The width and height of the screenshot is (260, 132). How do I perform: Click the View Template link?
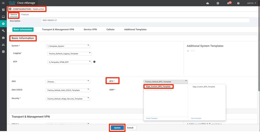coord(196,119)
